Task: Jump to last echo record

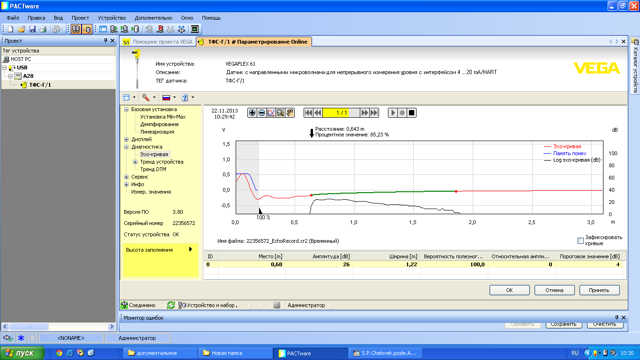Action: (x=374, y=112)
